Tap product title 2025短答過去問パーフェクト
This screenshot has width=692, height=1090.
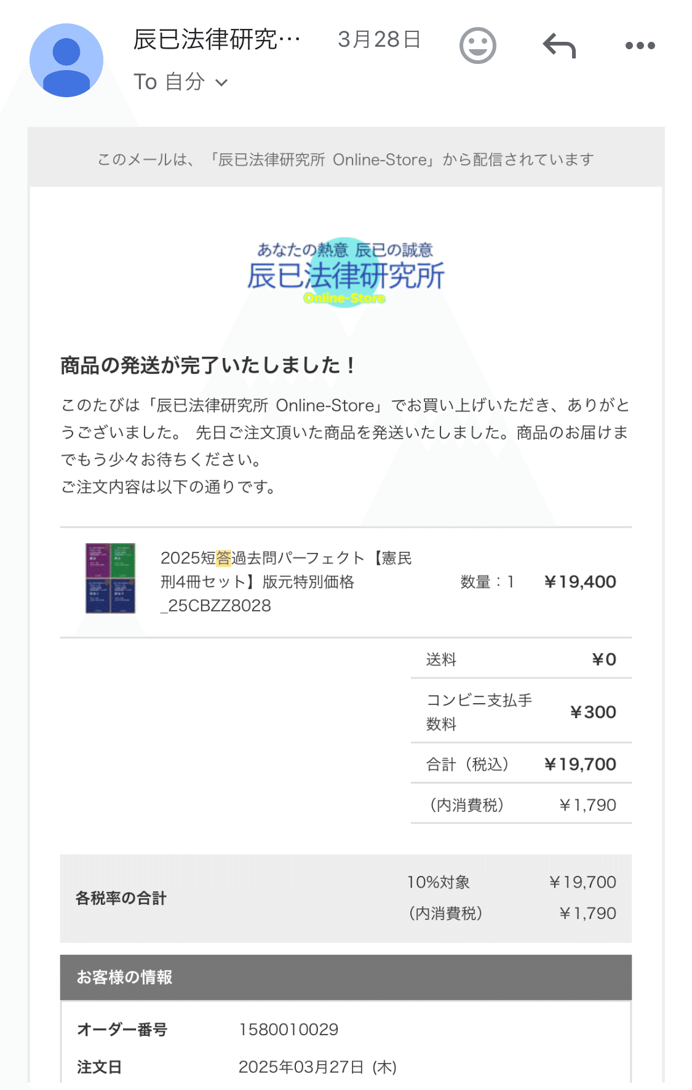click(286, 581)
